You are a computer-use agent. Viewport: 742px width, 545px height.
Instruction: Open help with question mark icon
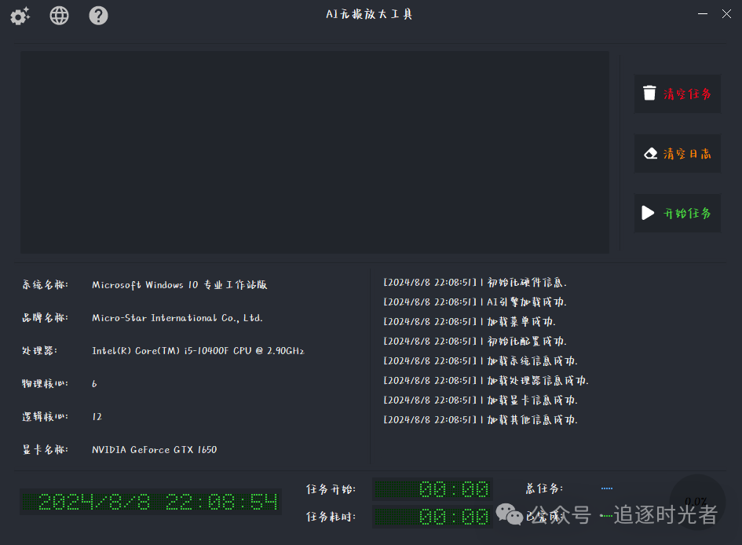98,16
